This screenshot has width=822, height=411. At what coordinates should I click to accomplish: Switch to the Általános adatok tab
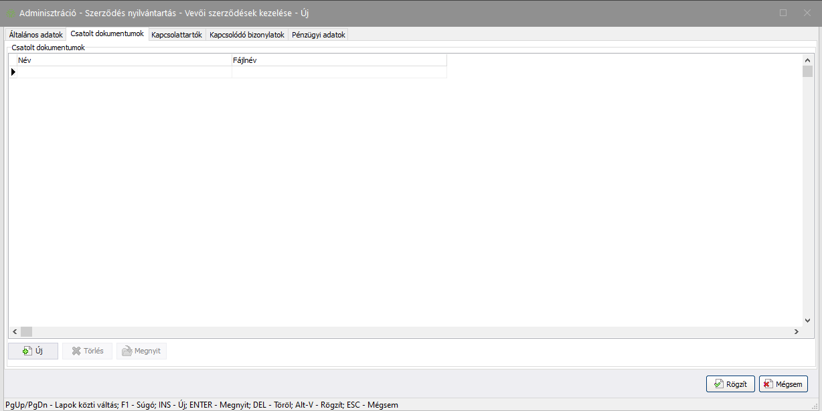(x=35, y=35)
